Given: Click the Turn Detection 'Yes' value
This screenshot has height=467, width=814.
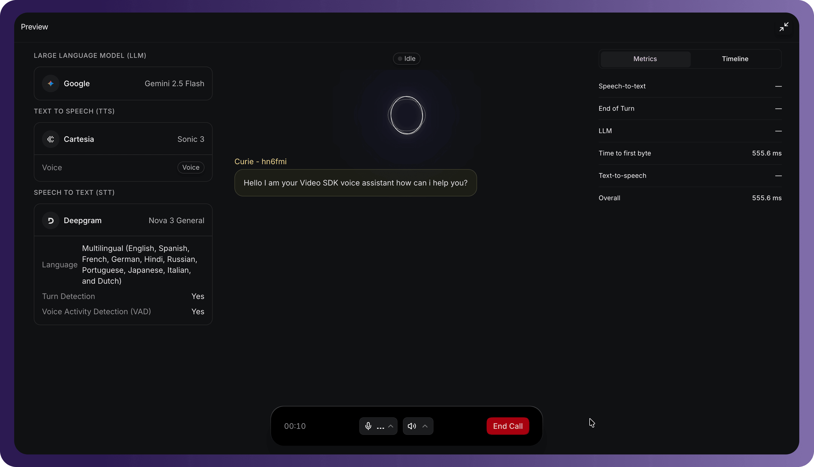Looking at the screenshot, I should pyautogui.click(x=198, y=296).
